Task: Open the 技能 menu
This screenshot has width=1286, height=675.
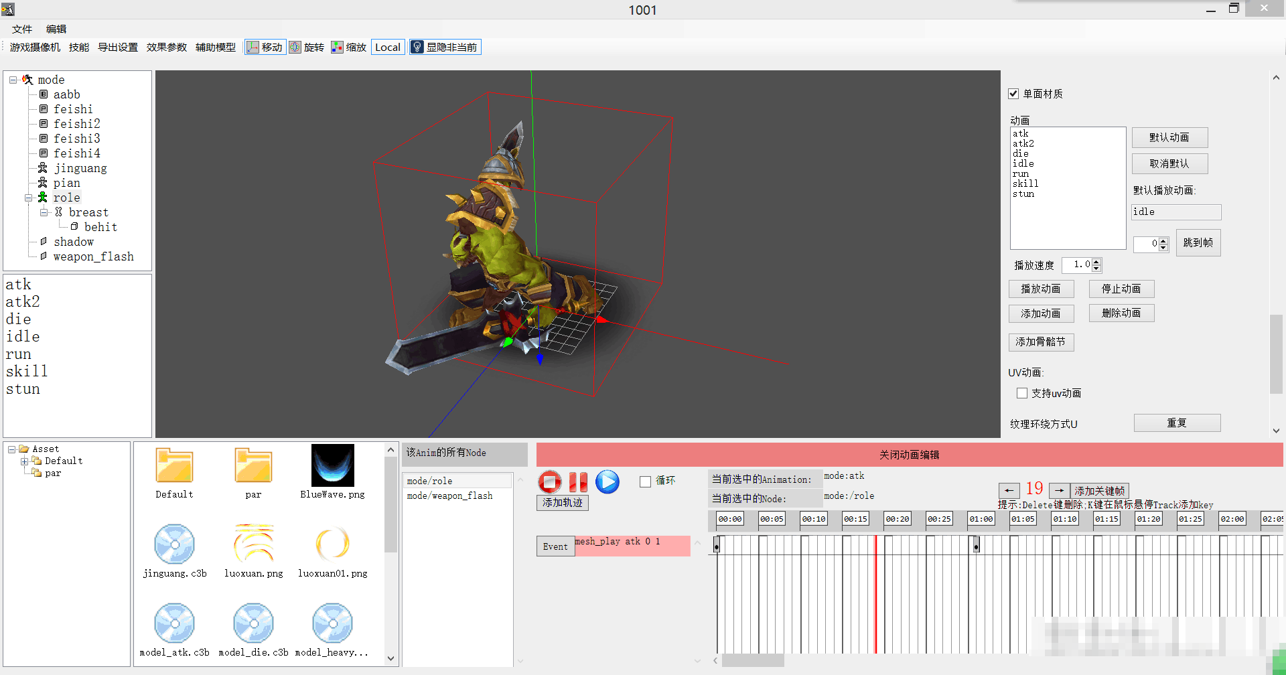Action: [x=79, y=47]
